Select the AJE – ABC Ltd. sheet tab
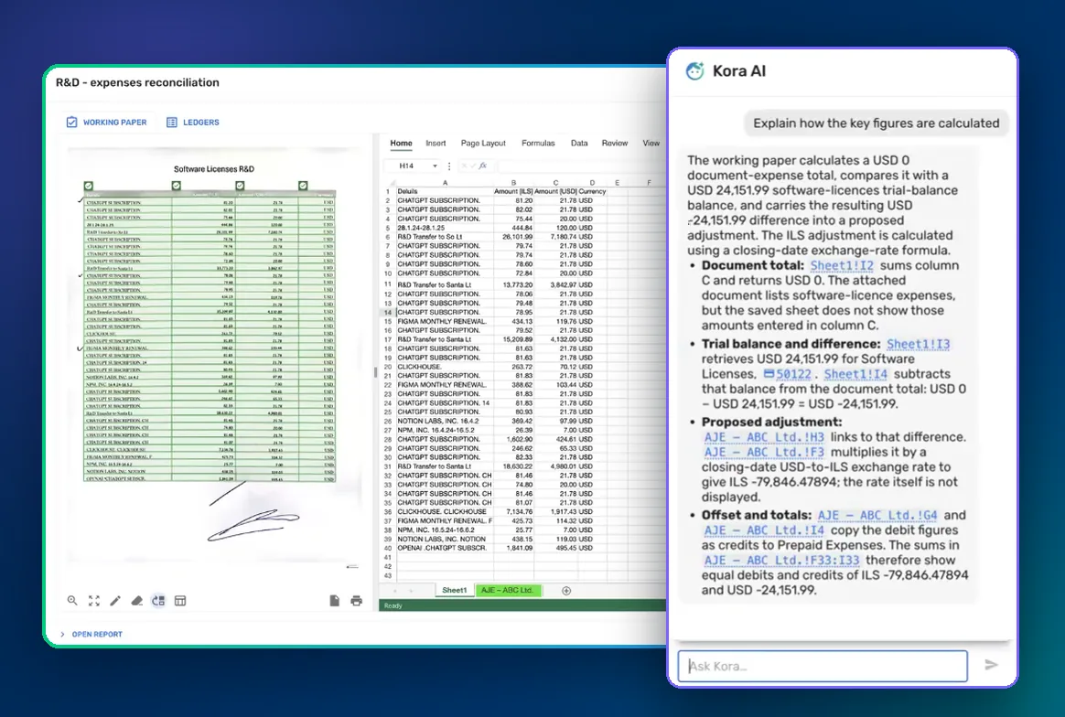 click(507, 591)
